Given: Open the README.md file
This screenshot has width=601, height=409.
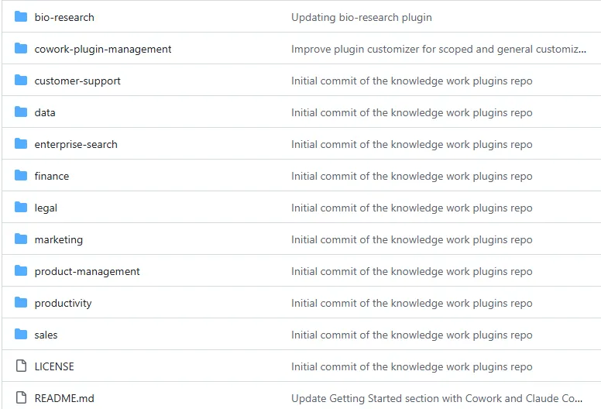Looking at the screenshot, I should coord(64,398).
